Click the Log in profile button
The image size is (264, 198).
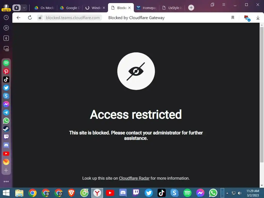[x=6, y=8]
